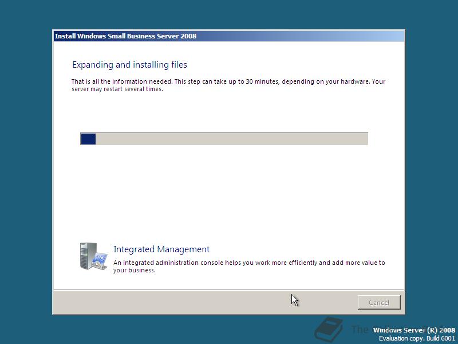The image size is (458, 344).
Task: Click the 'An integrated administration console' description
Action: 249,266
